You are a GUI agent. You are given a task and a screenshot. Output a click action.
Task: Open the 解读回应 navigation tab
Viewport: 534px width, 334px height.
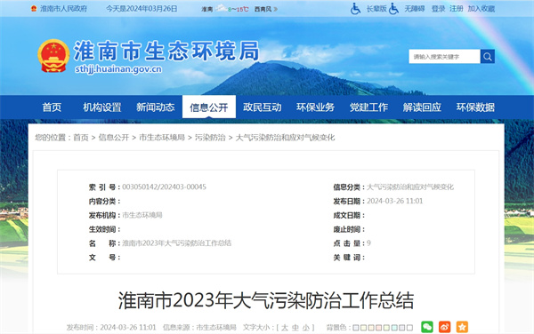(x=422, y=107)
